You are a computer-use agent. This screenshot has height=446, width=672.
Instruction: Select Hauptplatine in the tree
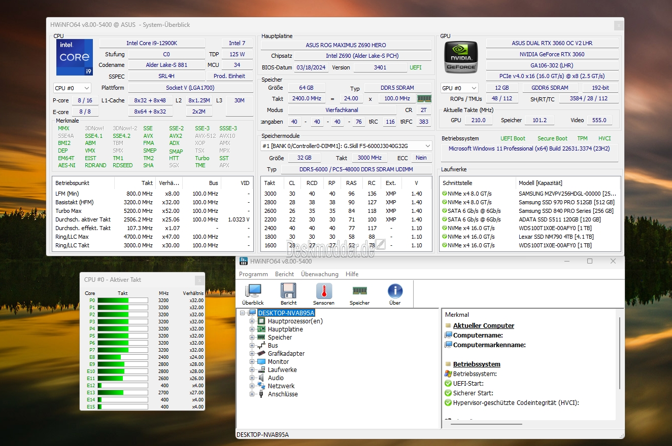point(285,329)
